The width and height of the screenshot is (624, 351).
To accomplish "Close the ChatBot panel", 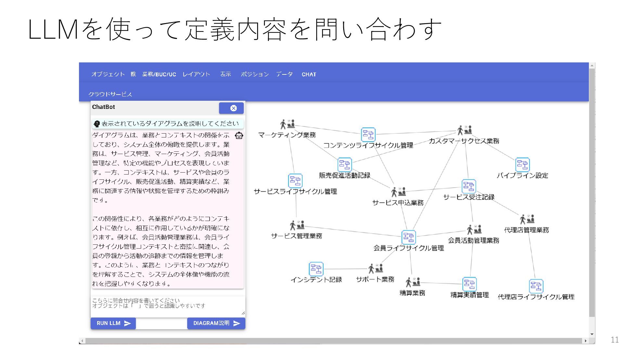I will 231,108.
